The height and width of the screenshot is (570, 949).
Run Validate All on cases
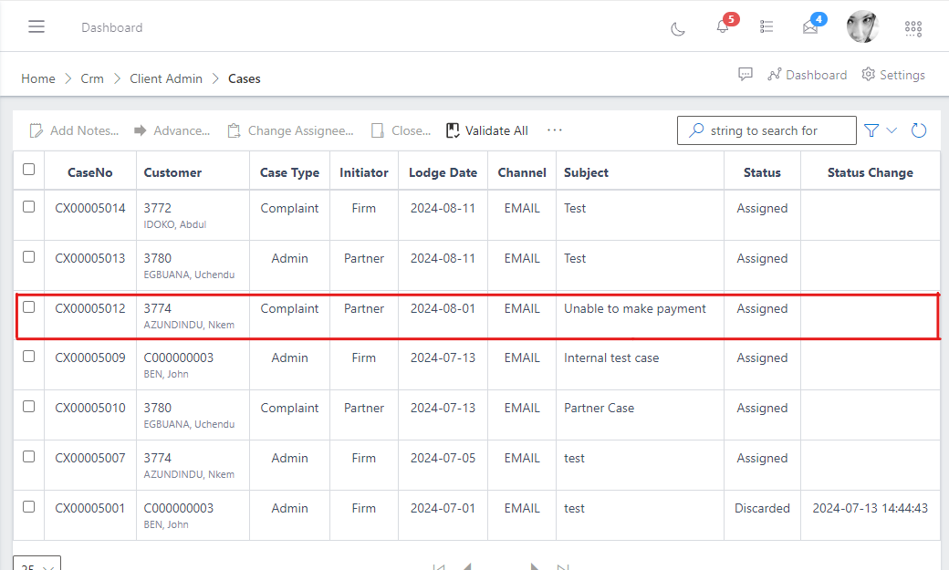[x=486, y=130]
